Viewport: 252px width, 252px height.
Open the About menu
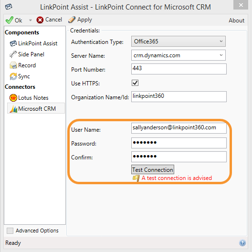click(237, 21)
